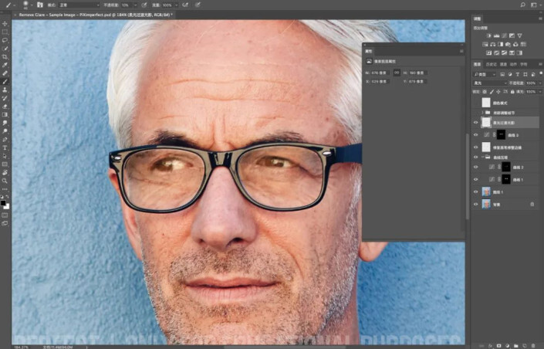544x349 pixels.
Task: Open the 图层 (Layers) panel tab
Action: pos(478,64)
